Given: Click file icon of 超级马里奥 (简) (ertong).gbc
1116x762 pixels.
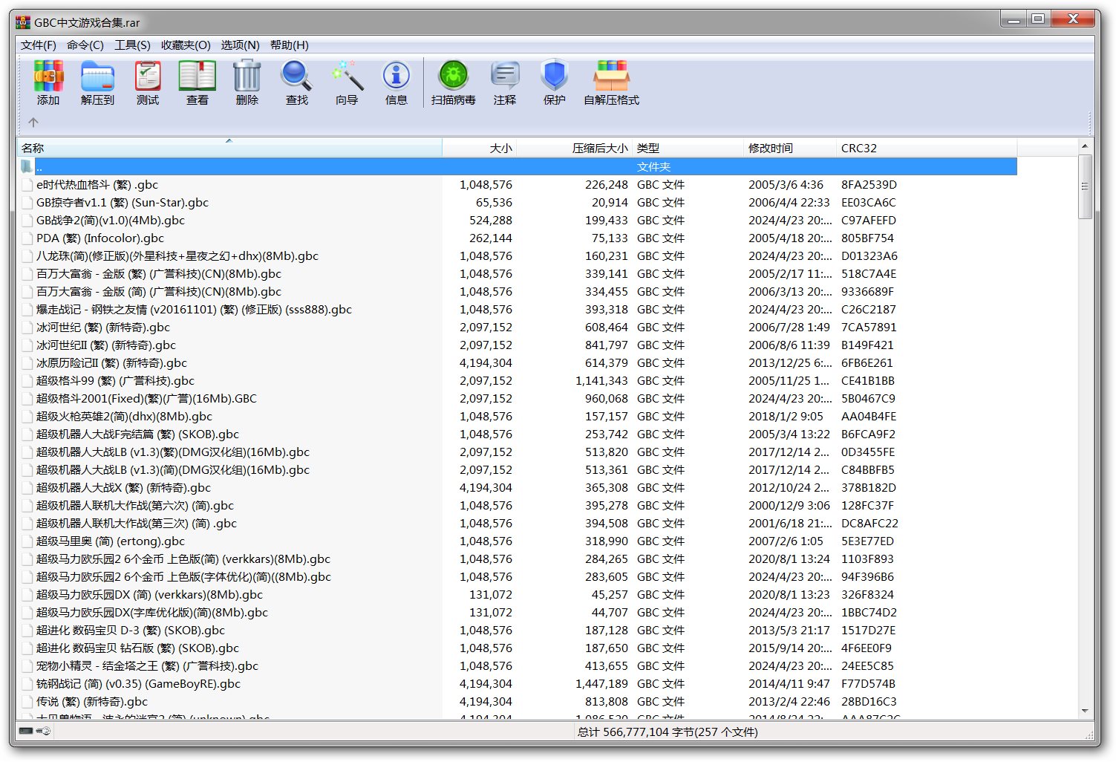Looking at the screenshot, I should pos(27,541).
